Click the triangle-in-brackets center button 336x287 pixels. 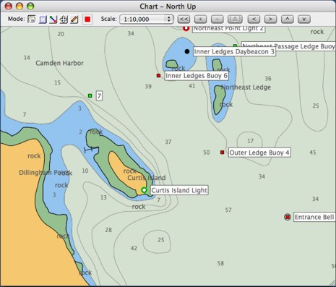(x=235, y=20)
